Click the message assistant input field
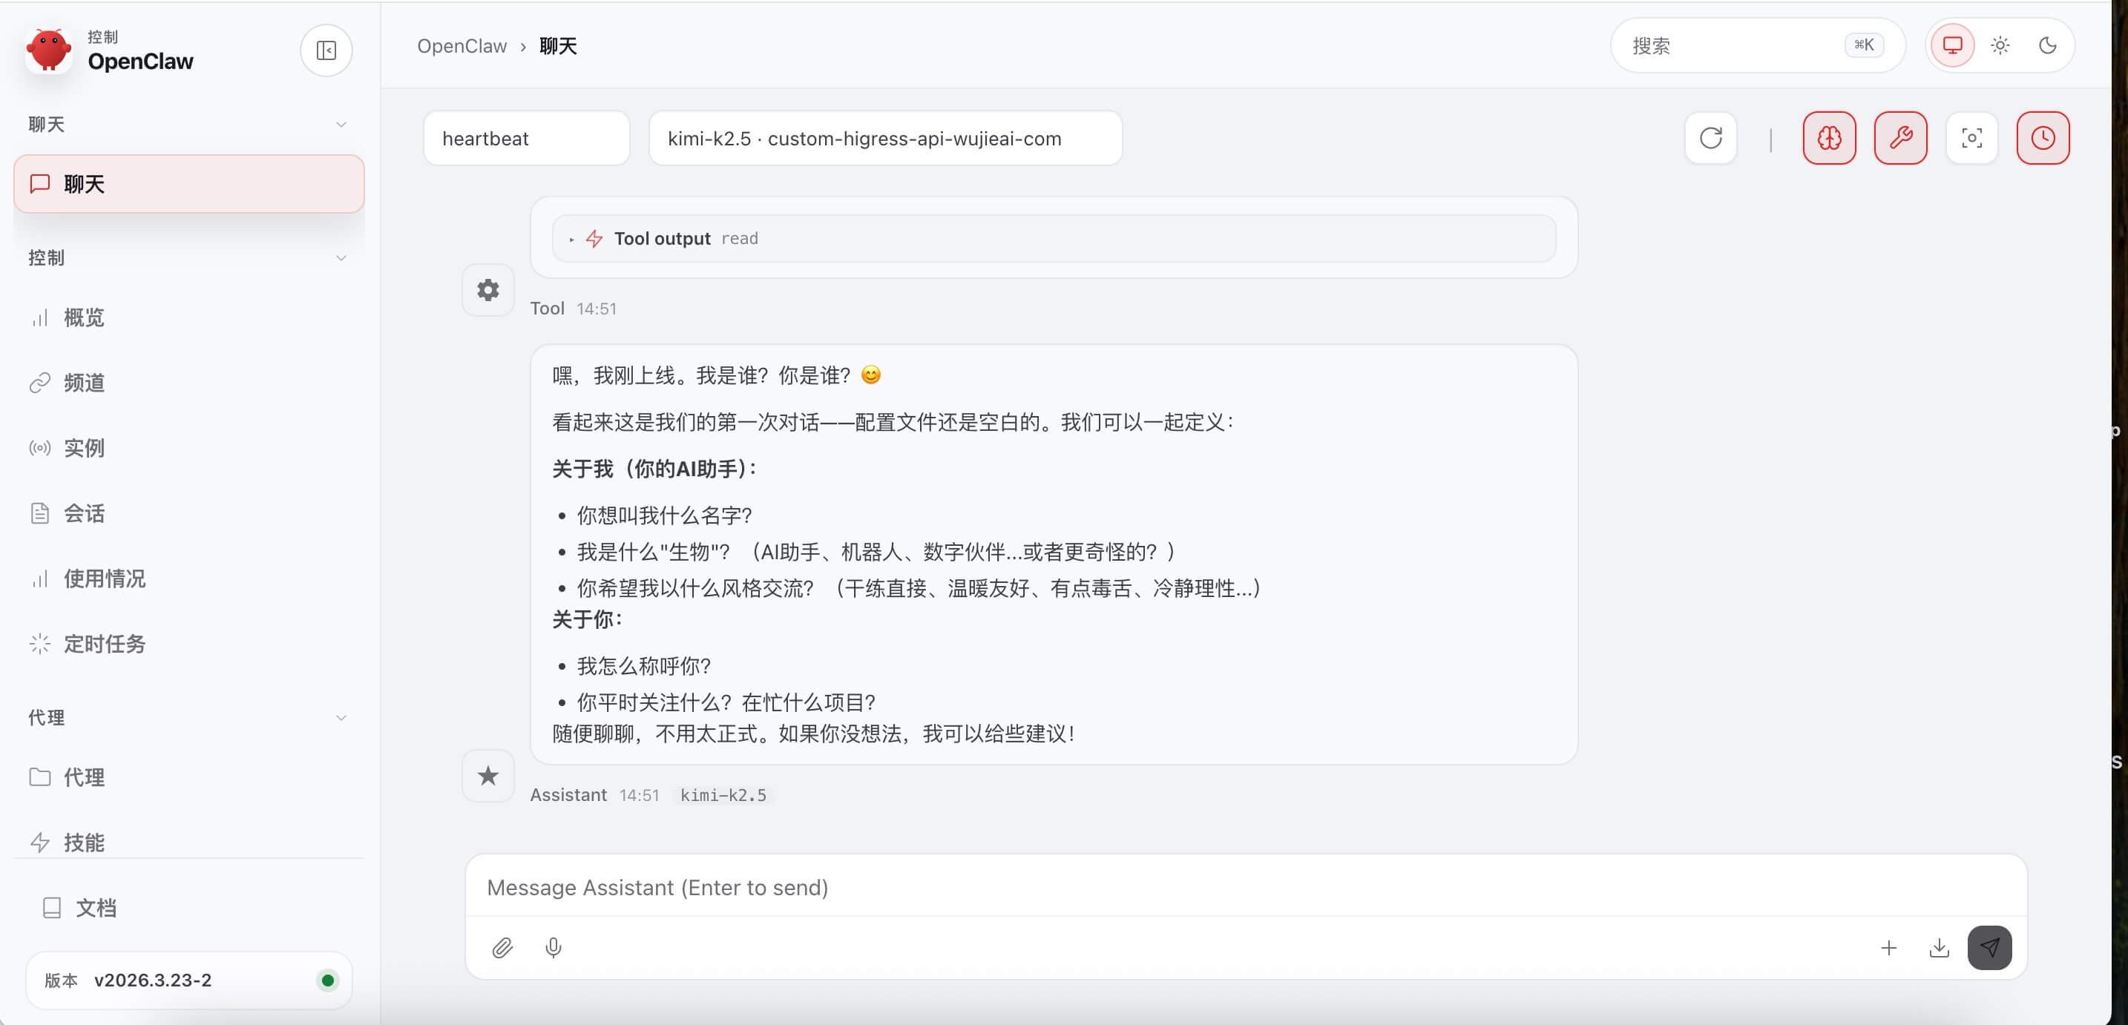Image resolution: width=2128 pixels, height=1025 pixels. pyautogui.click(x=1244, y=887)
